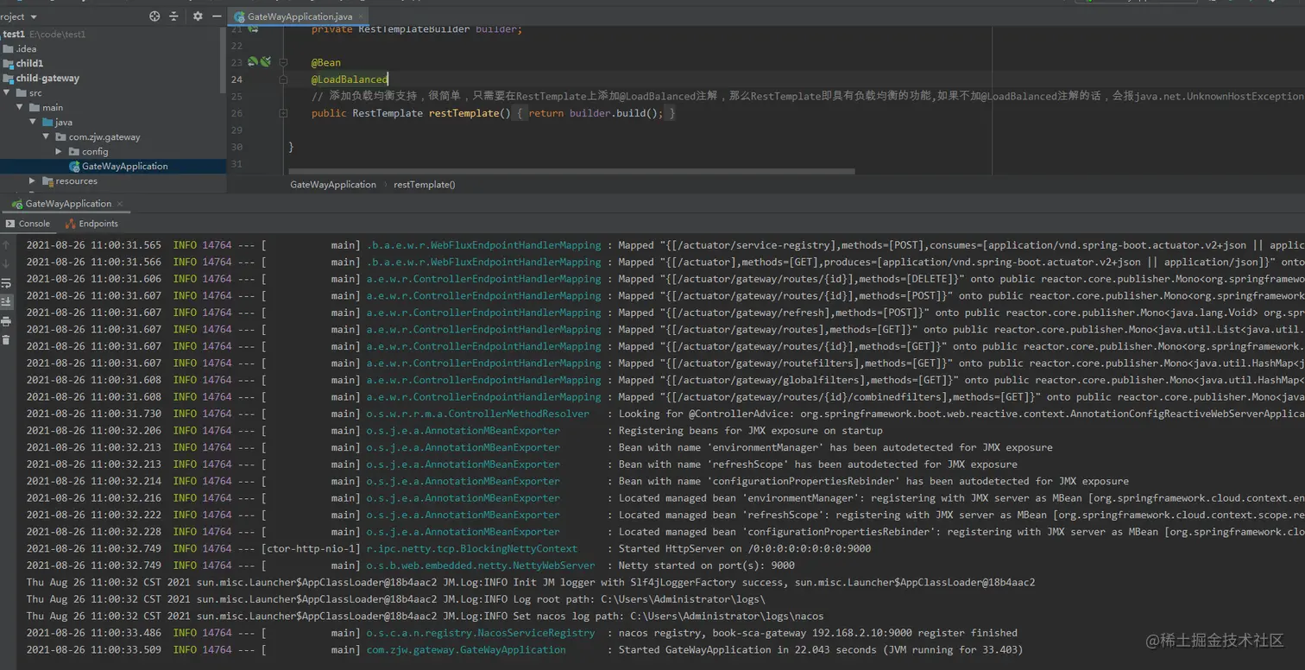The height and width of the screenshot is (670, 1305).
Task: Close the GateWayApplication run tab
Action: coord(121,204)
